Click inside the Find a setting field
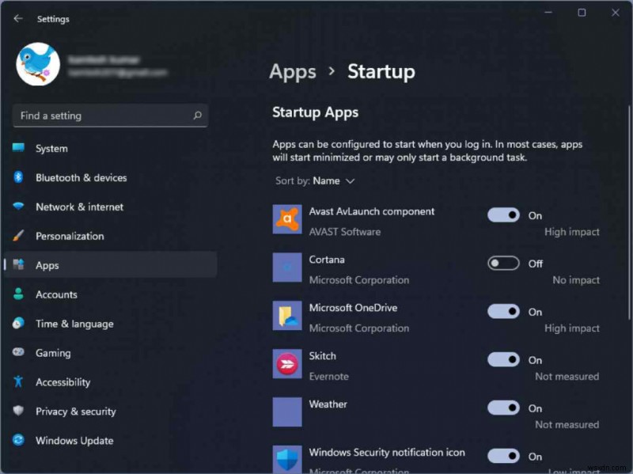 point(95,116)
